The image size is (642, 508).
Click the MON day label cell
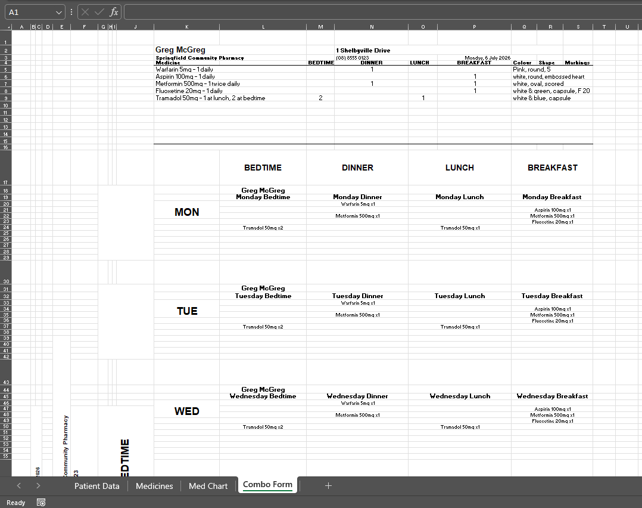(187, 212)
